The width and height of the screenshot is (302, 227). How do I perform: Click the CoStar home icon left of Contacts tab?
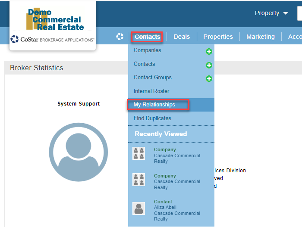pos(120,37)
